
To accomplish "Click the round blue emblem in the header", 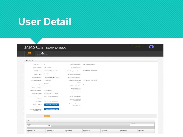I will click(x=151, y=47).
